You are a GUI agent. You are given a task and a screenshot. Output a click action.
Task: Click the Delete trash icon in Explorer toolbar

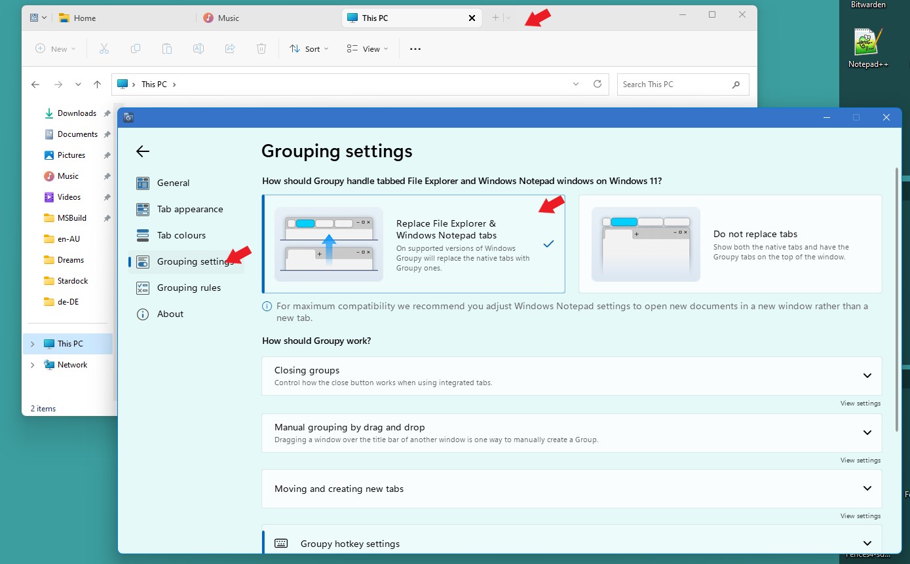tap(261, 48)
